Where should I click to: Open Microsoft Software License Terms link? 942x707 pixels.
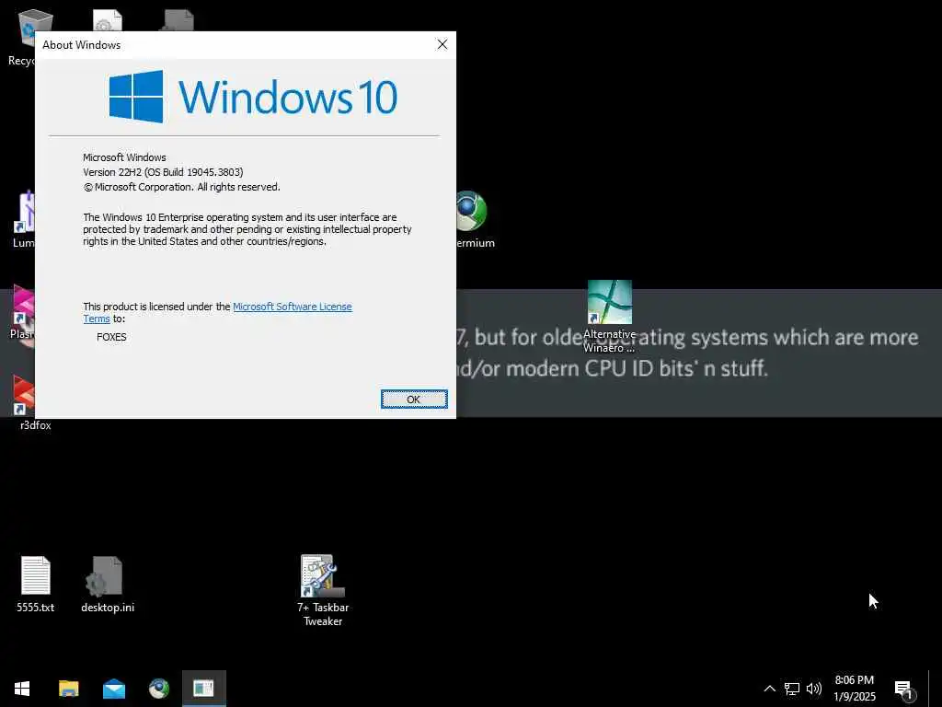(292, 307)
